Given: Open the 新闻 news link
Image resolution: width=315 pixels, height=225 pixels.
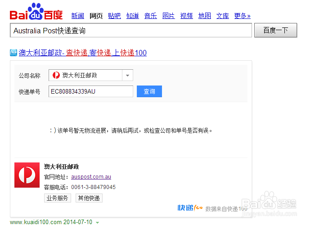Looking at the screenshot, I should [78, 16].
